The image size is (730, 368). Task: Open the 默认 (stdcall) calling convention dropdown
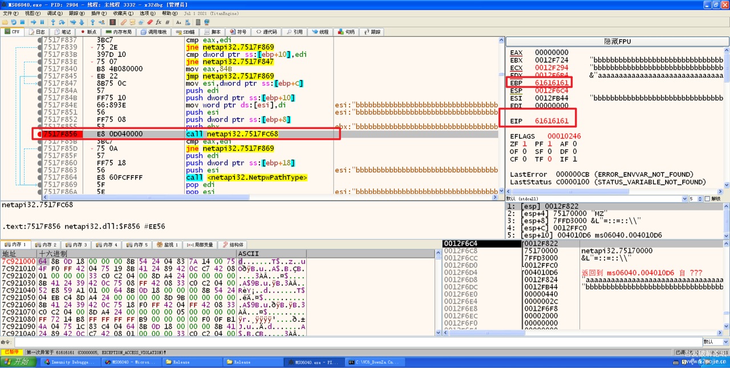[x=685, y=198]
